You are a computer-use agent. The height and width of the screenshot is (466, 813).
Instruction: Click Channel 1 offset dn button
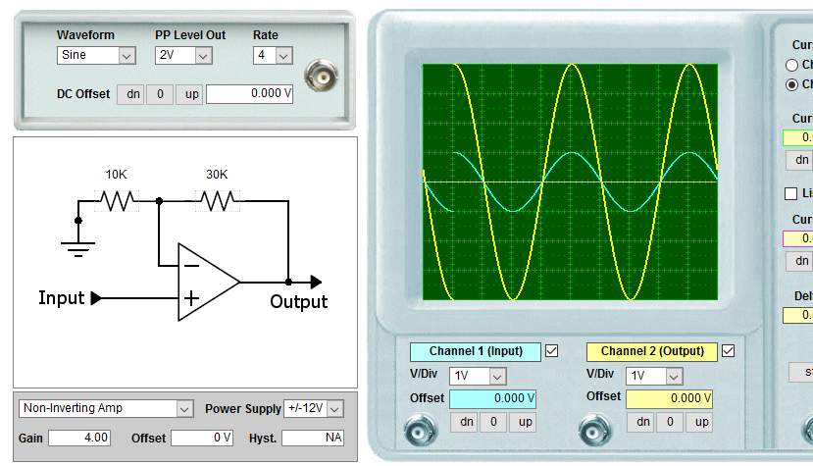[466, 422]
